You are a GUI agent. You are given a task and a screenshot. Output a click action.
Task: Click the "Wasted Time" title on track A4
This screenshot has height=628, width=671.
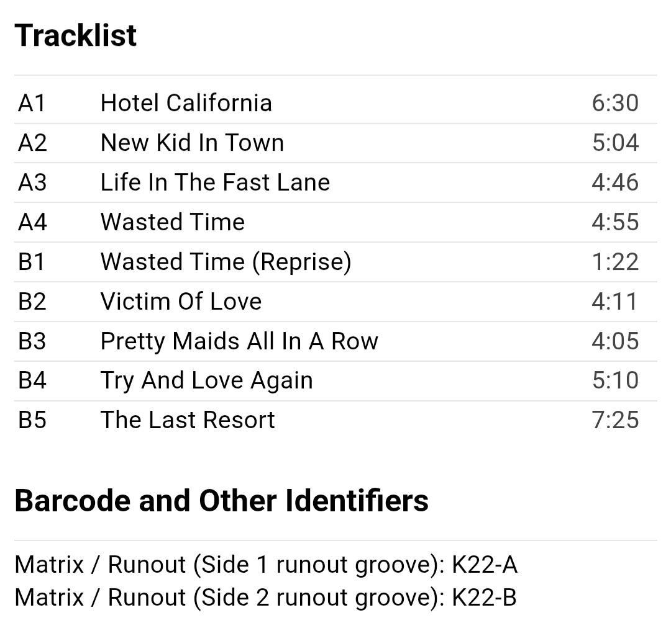click(x=172, y=222)
